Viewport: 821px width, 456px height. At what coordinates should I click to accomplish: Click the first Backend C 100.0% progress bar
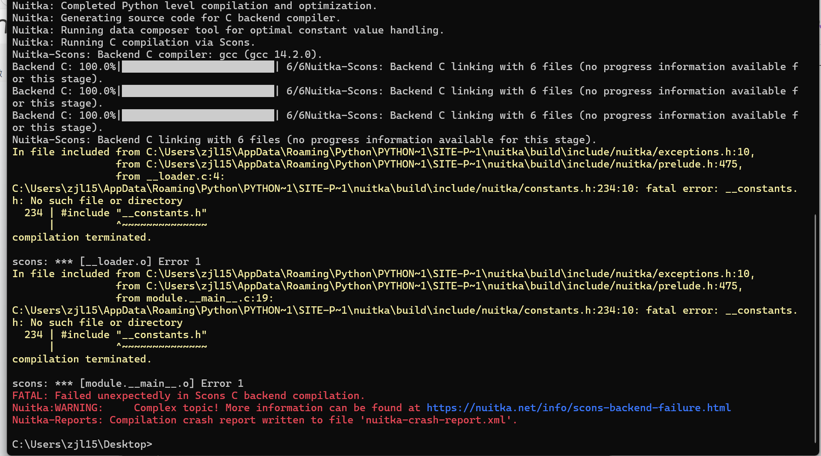click(198, 67)
